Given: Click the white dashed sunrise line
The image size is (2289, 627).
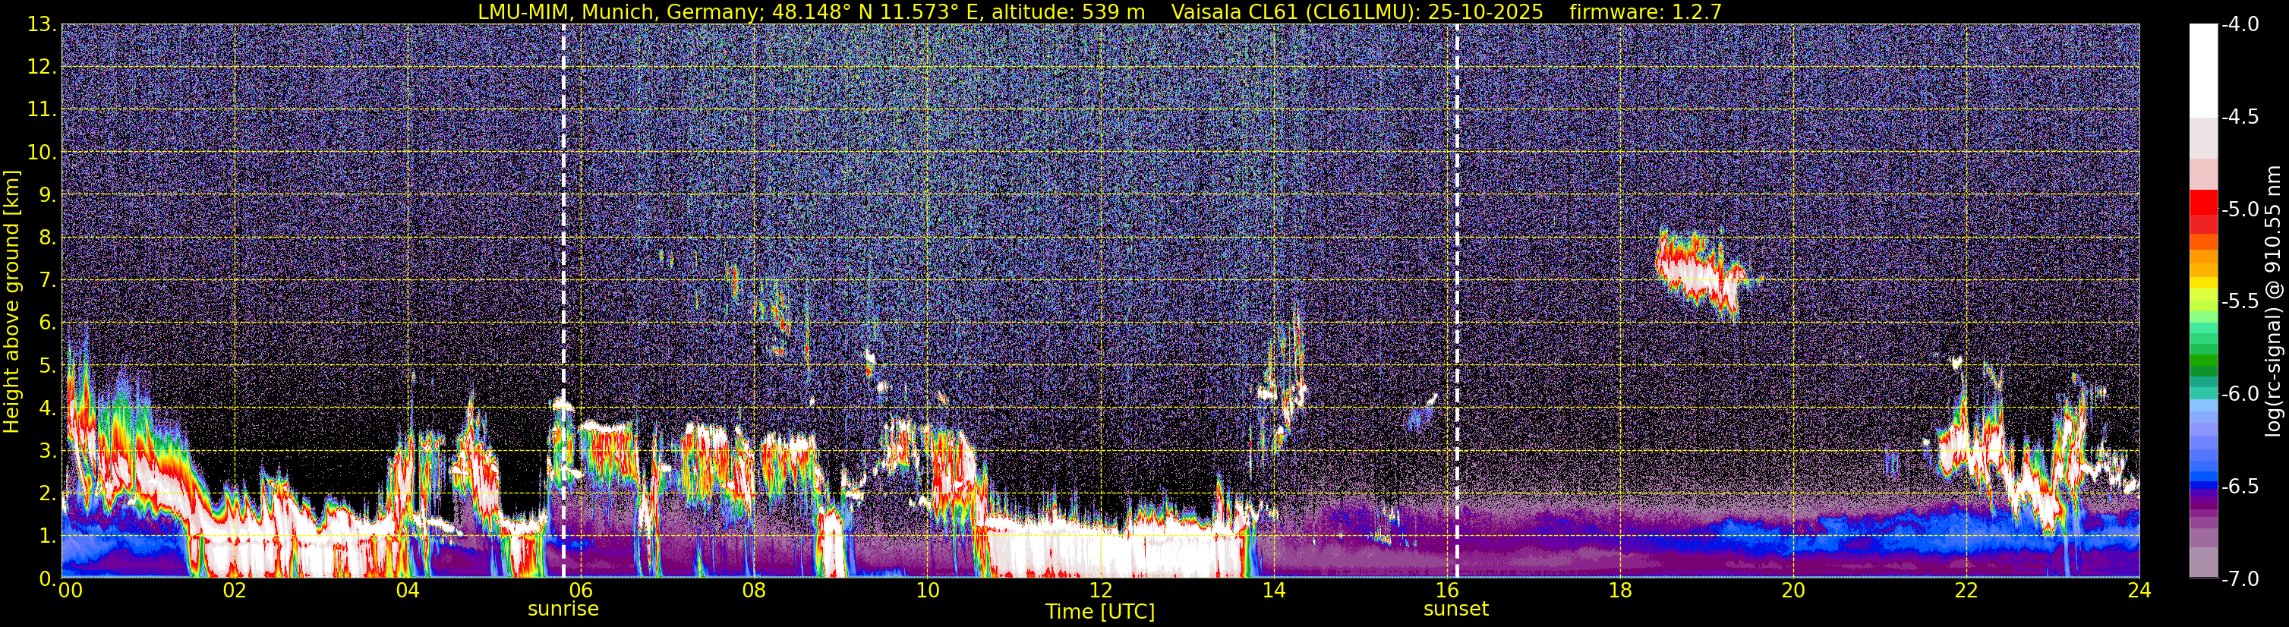Looking at the screenshot, I should (563, 300).
